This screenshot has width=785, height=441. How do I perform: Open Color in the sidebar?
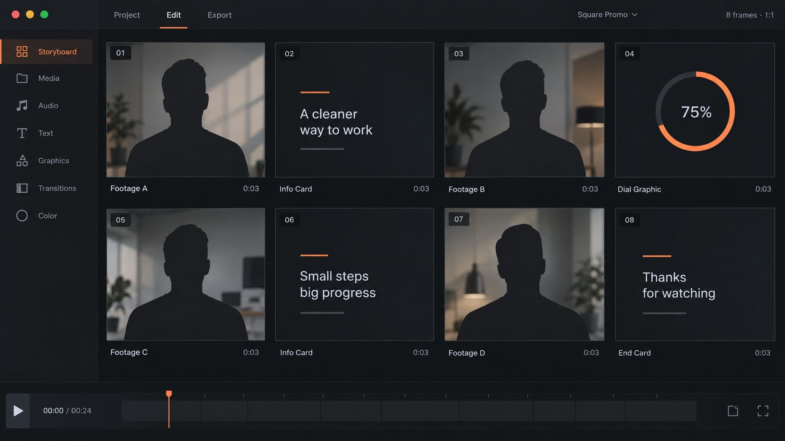click(48, 216)
